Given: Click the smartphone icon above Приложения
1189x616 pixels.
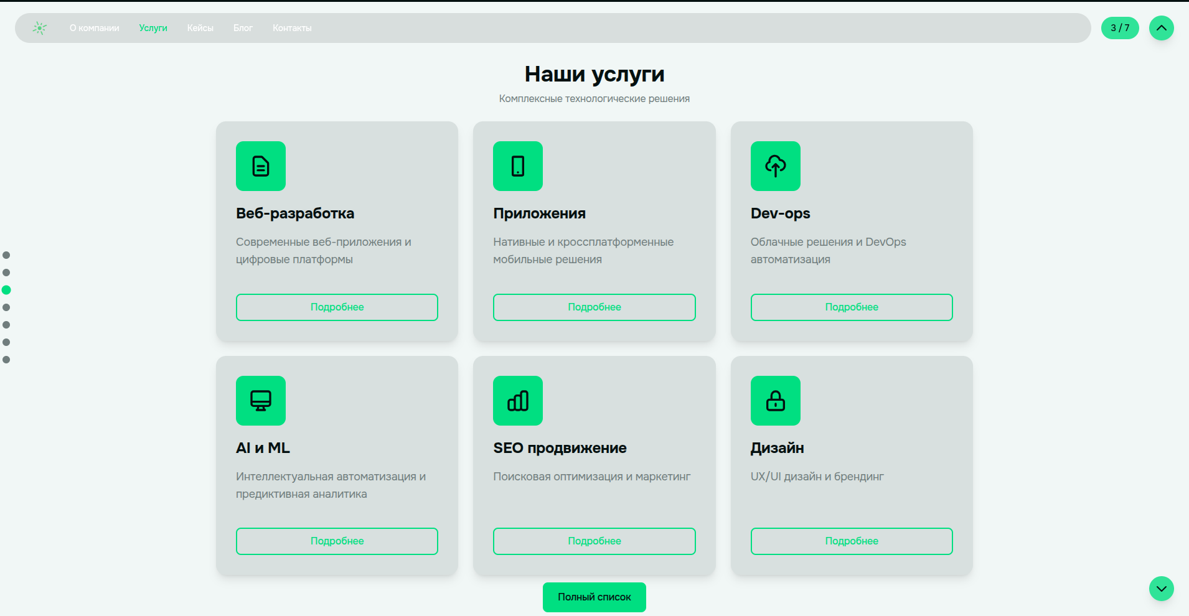Looking at the screenshot, I should tap(518, 166).
